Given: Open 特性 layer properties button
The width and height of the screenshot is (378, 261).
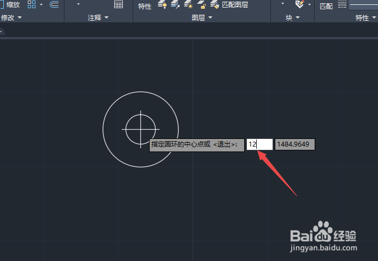Looking at the screenshot, I should (x=145, y=6).
